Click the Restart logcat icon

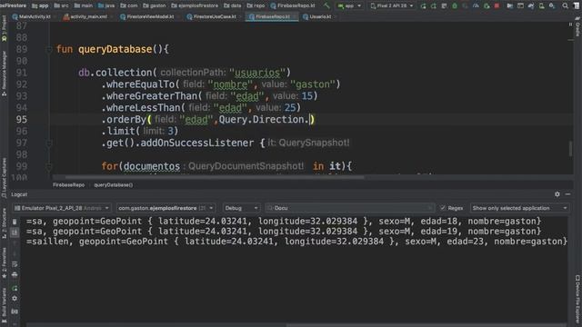pyautogui.click(x=15, y=288)
